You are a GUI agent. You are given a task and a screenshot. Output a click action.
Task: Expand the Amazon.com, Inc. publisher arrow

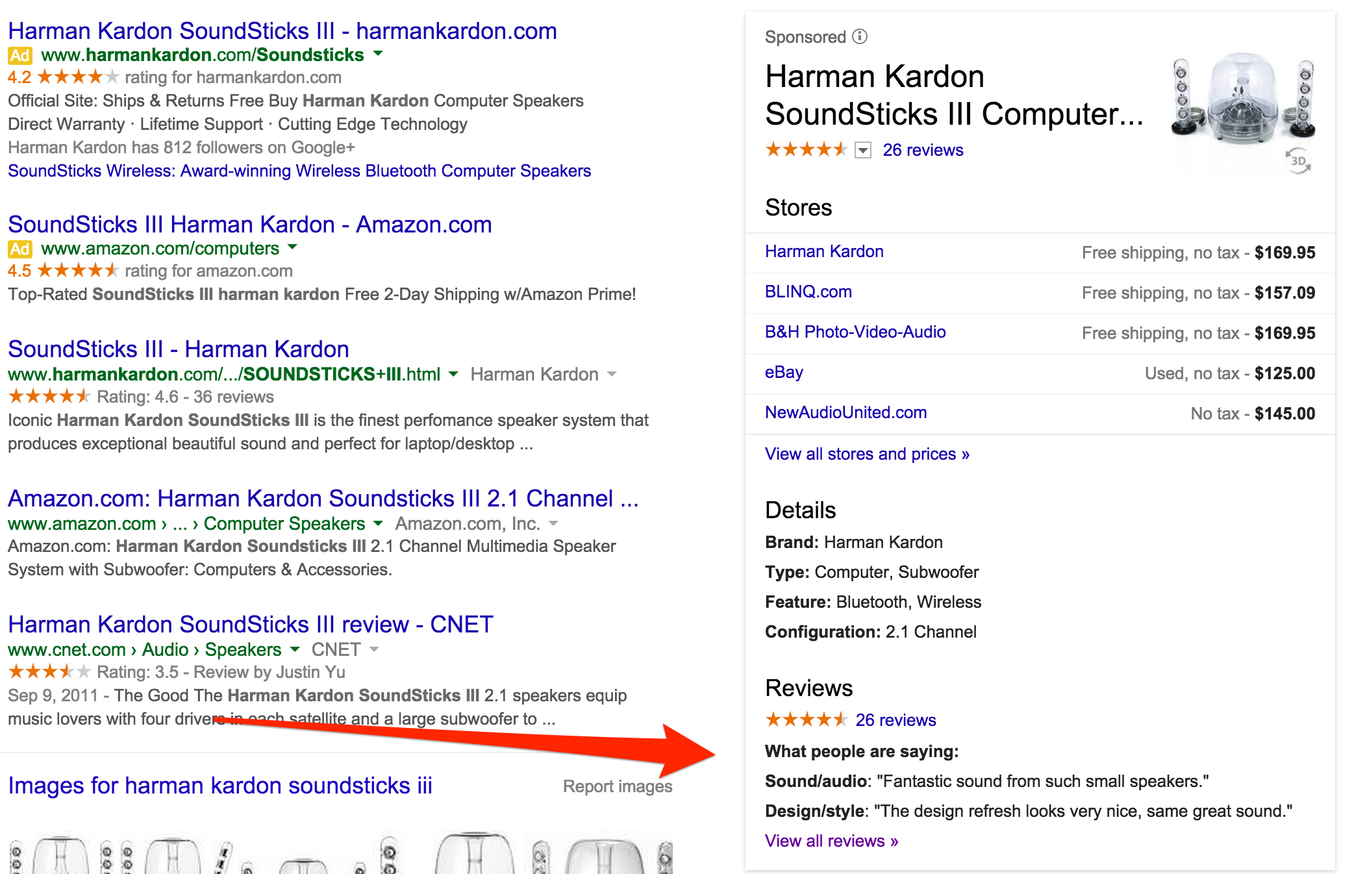click(553, 523)
